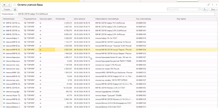
Task: Sort by Код партии column header
Action: (196, 19)
